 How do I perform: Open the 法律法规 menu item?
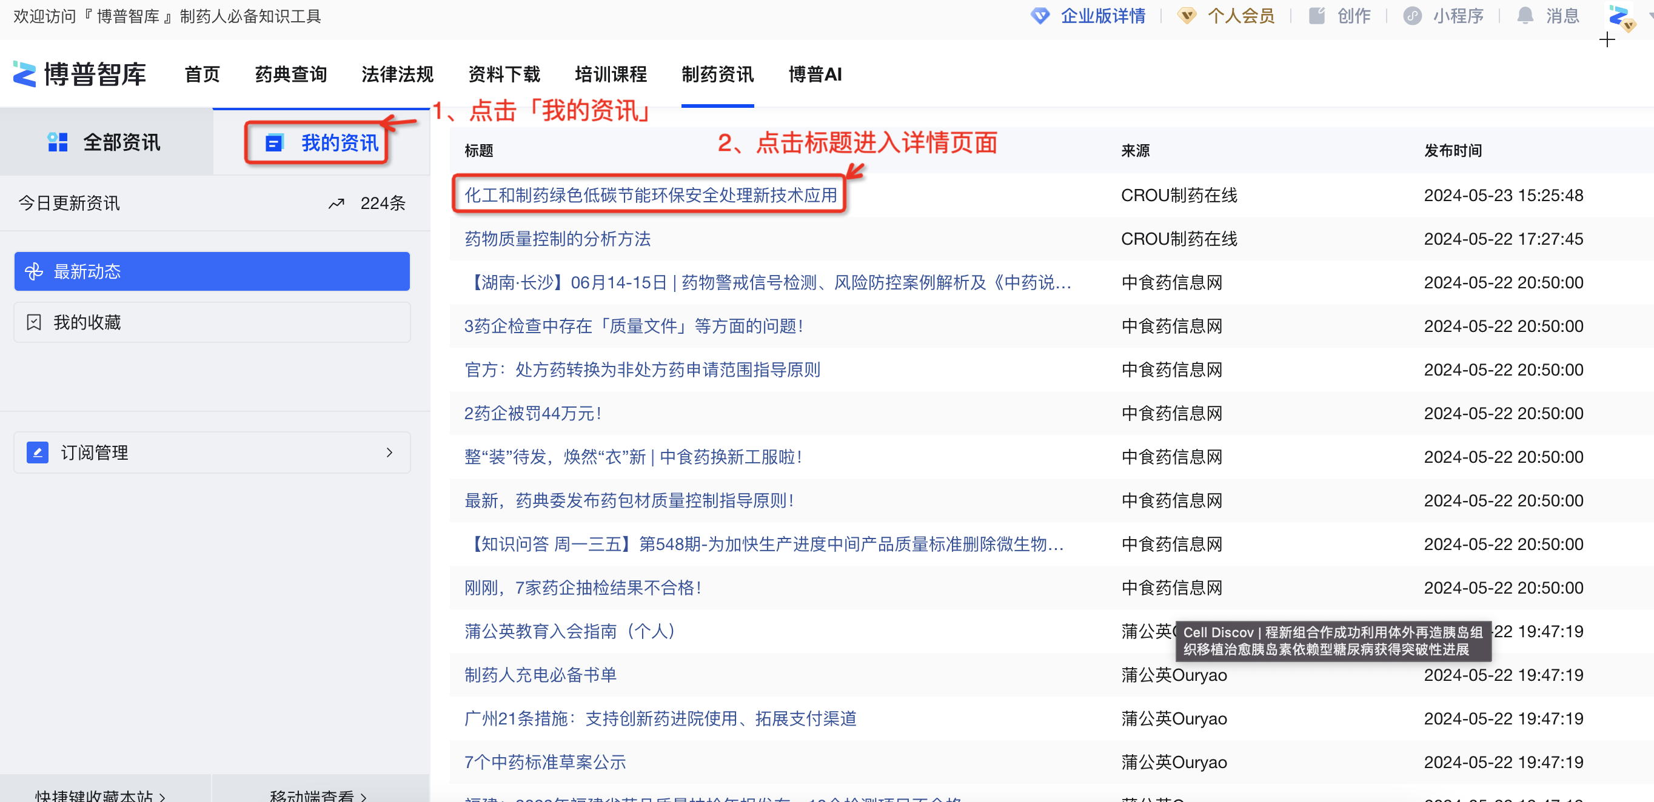(x=398, y=75)
